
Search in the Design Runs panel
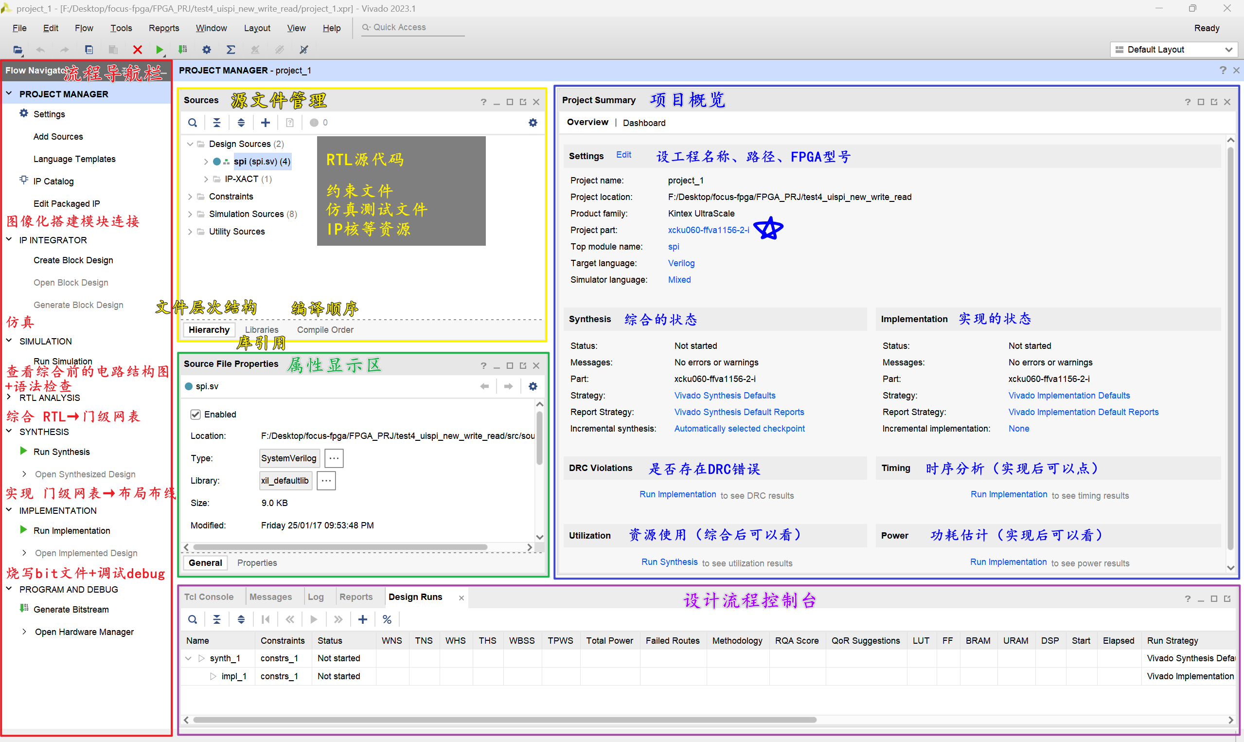[193, 619]
